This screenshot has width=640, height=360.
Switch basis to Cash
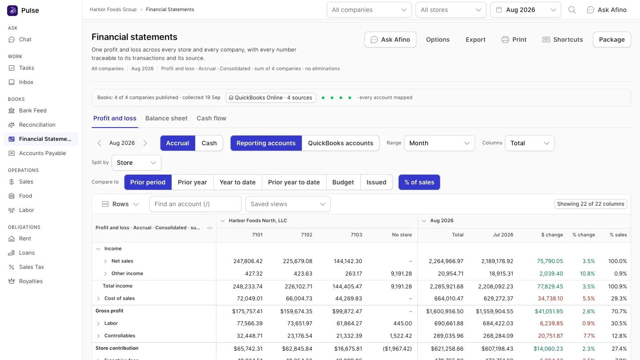coord(209,143)
